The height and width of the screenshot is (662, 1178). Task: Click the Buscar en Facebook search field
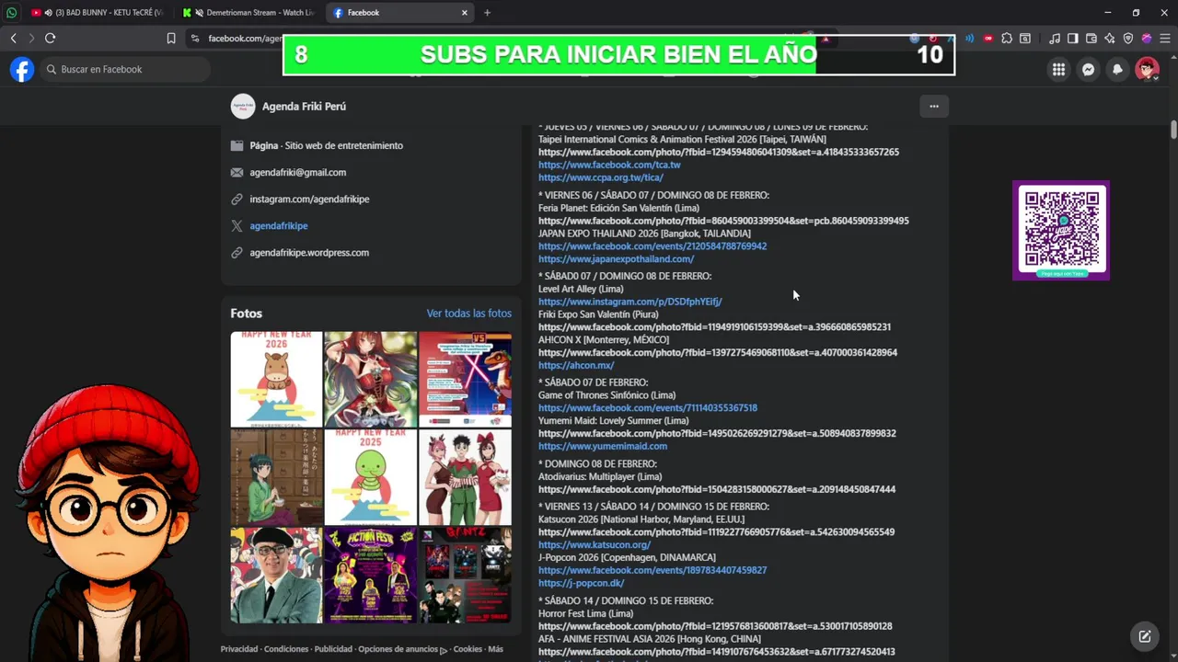124,69
